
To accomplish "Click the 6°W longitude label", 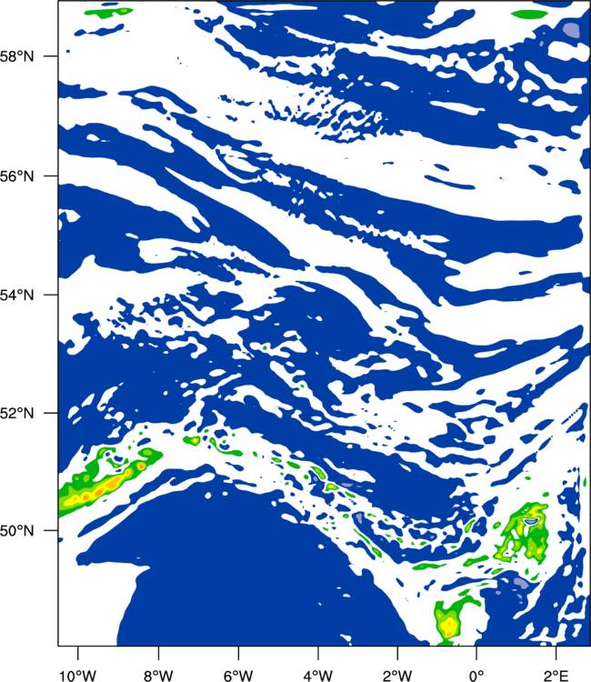I will tap(238, 676).
